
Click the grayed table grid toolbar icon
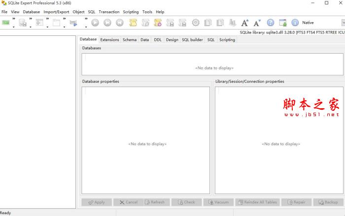tap(39, 23)
